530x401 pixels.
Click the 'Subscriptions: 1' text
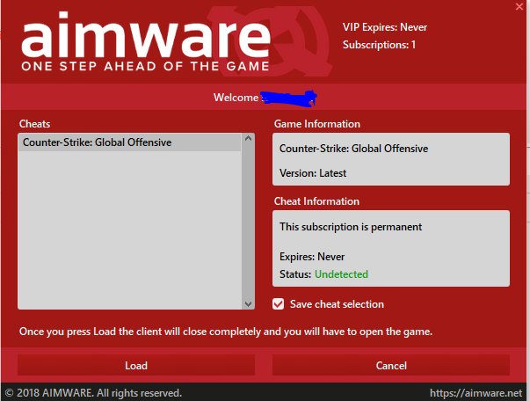(x=379, y=45)
